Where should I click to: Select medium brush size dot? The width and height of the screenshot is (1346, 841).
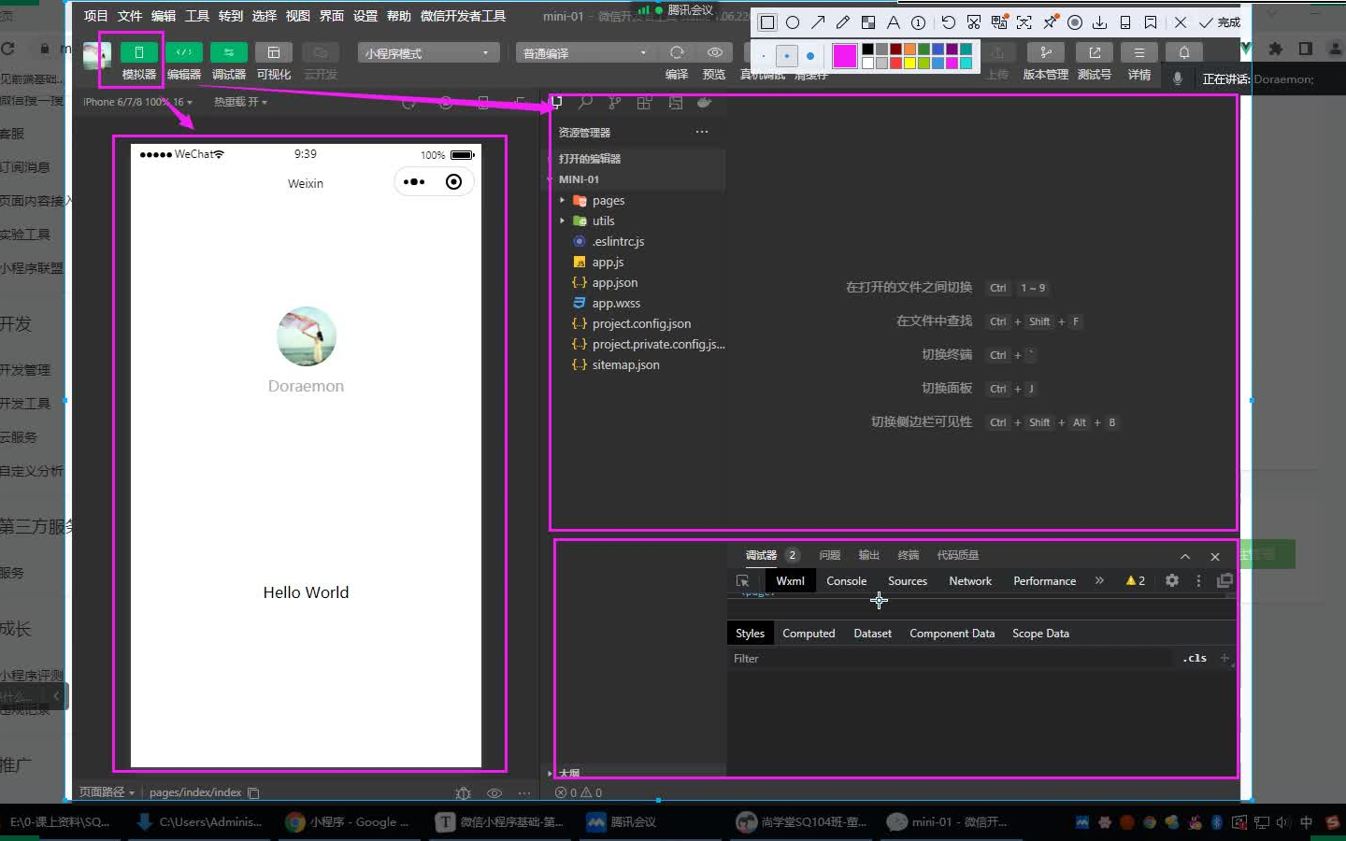point(787,56)
